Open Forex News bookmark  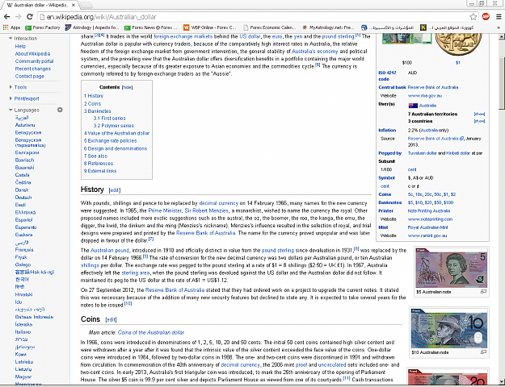(151, 27)
